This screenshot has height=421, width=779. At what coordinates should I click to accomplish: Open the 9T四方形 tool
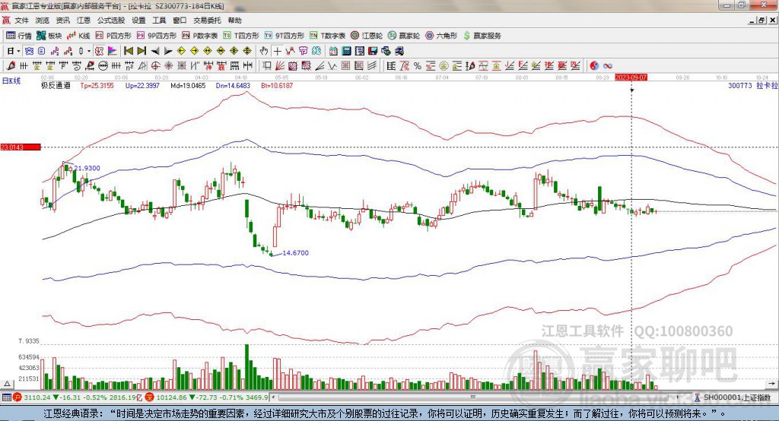click(285, 36)
